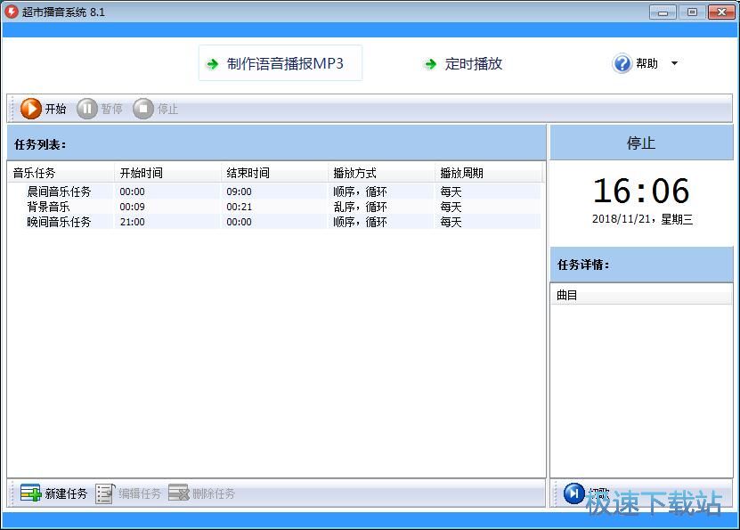Select the 晨间音乐任务 row
The height and width of the screenshot is (530, 740).
click(x=273, y=192)
